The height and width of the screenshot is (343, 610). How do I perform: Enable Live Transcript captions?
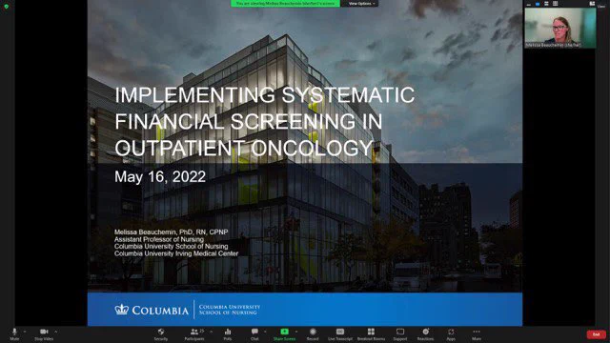(x=340, y=333)
